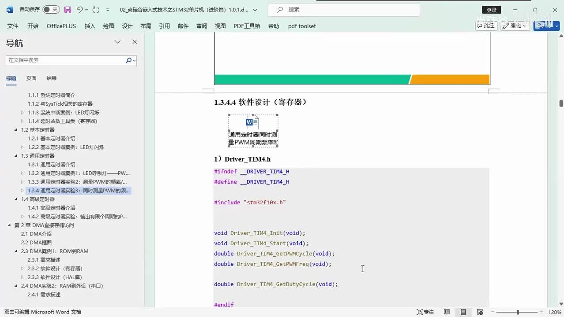The image size is (564, 317).
Task: Open the 布局 tab
Action: click(146, 26)
